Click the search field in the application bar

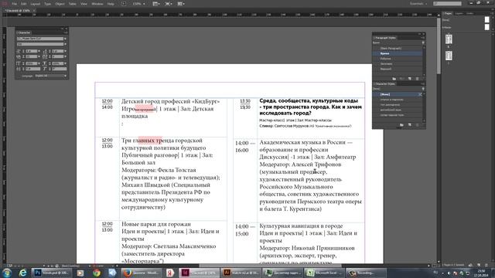pos(447,4)
